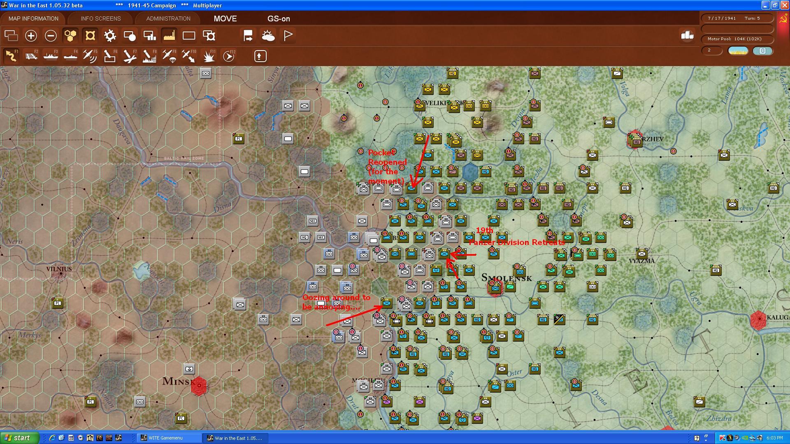
Task: Select Air Transfer mode (F10) icon
Action: point(189,55)
